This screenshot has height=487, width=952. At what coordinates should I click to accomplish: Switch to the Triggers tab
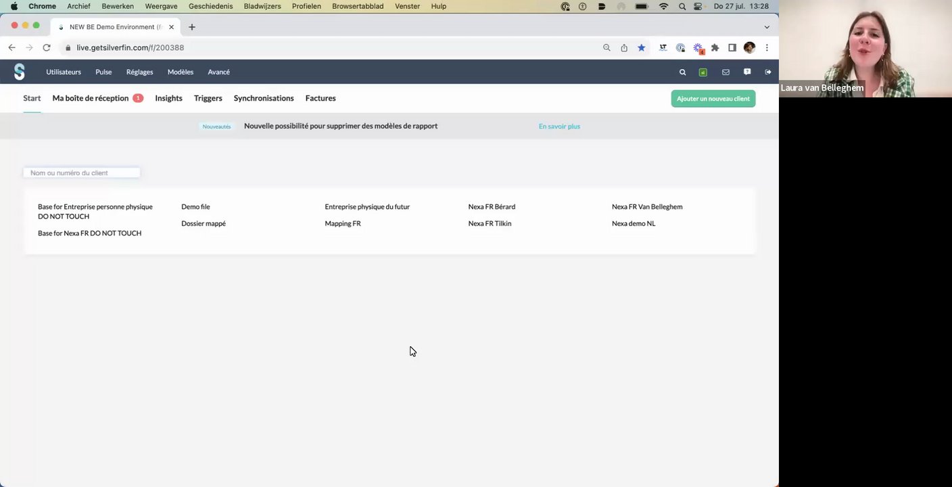tap(208, 98)
